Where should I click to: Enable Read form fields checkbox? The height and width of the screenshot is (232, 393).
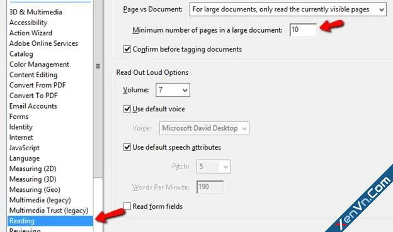point(127,206)
